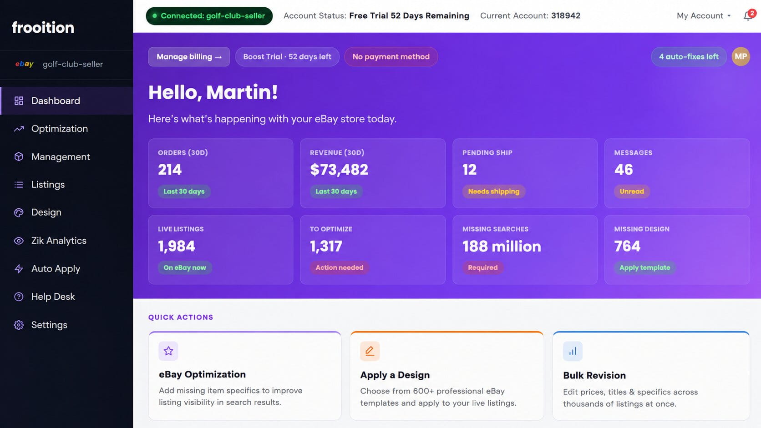Click the Manage billing button
761x428 pixels.
point(189,56)
